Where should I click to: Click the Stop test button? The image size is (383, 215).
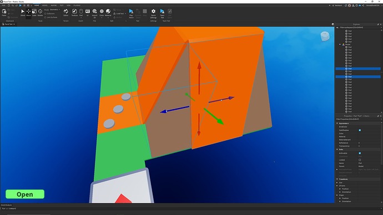[x=145, y=12]
